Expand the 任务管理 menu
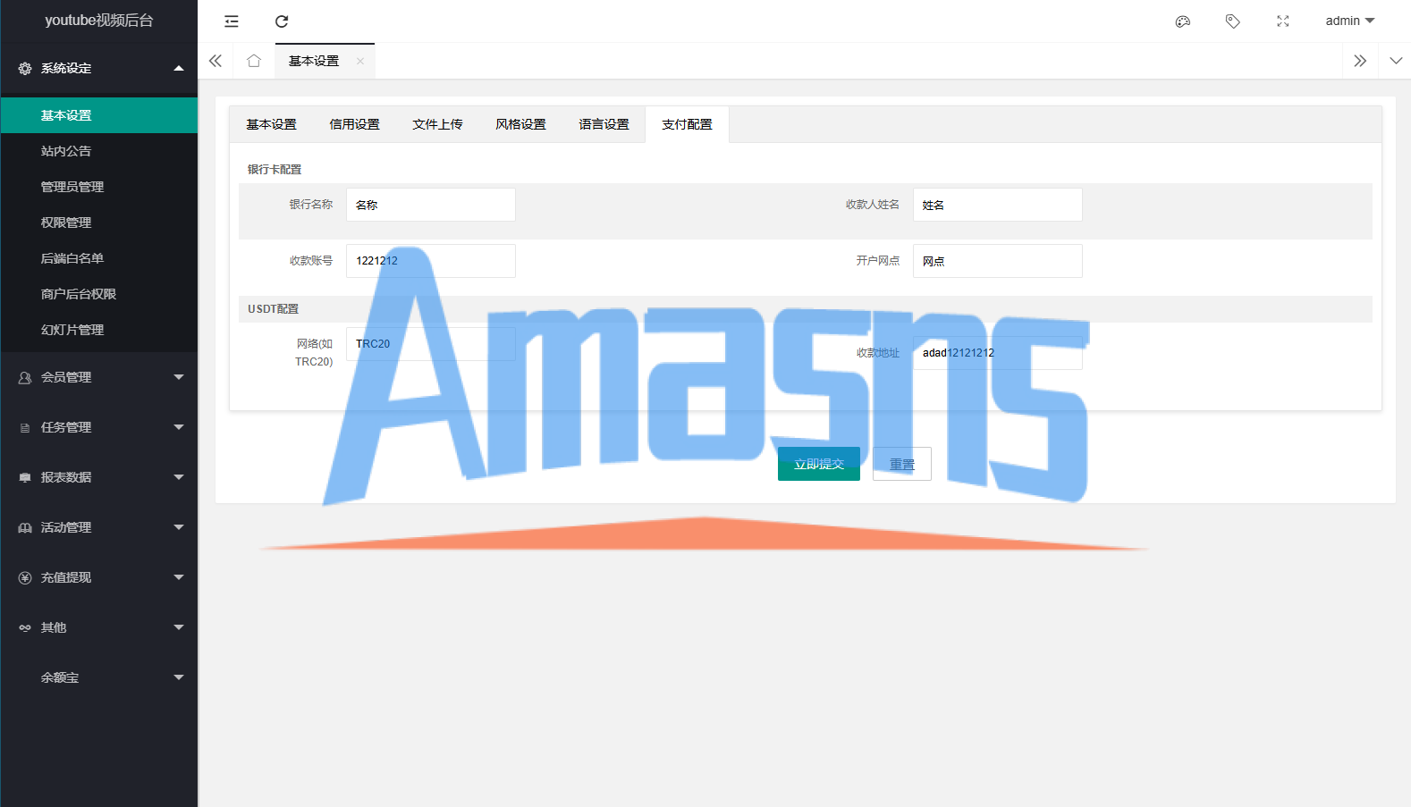1411x807 pixels. tap(99, 427)
